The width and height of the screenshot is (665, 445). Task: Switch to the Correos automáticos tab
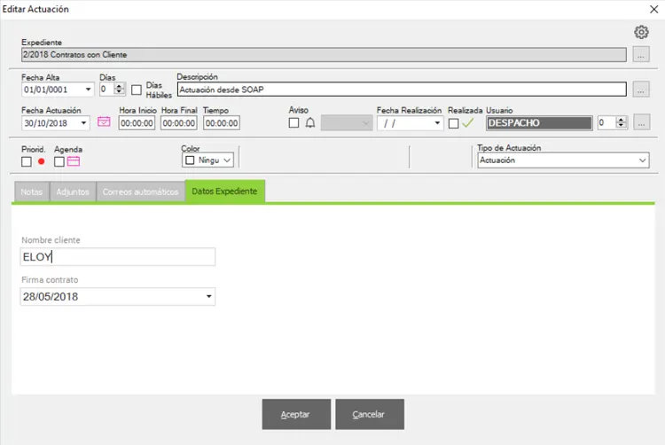(x=140, y=192)
